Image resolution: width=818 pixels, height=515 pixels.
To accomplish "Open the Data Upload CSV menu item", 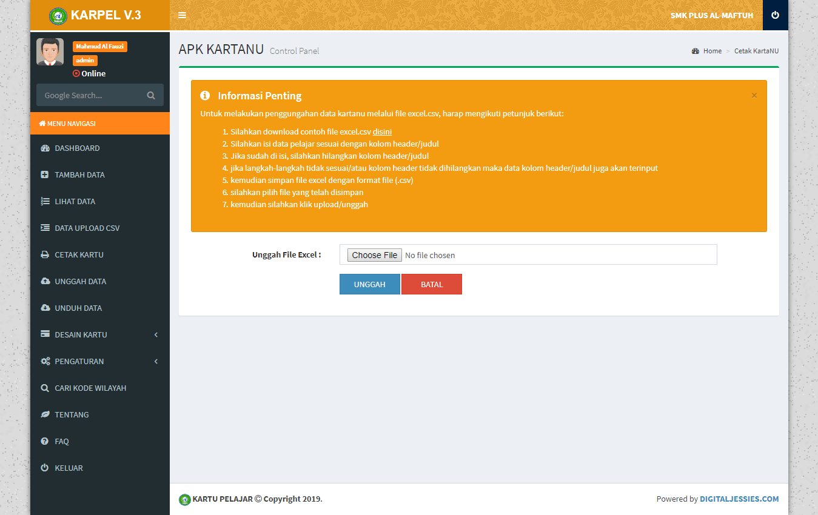I will [87, 228].
